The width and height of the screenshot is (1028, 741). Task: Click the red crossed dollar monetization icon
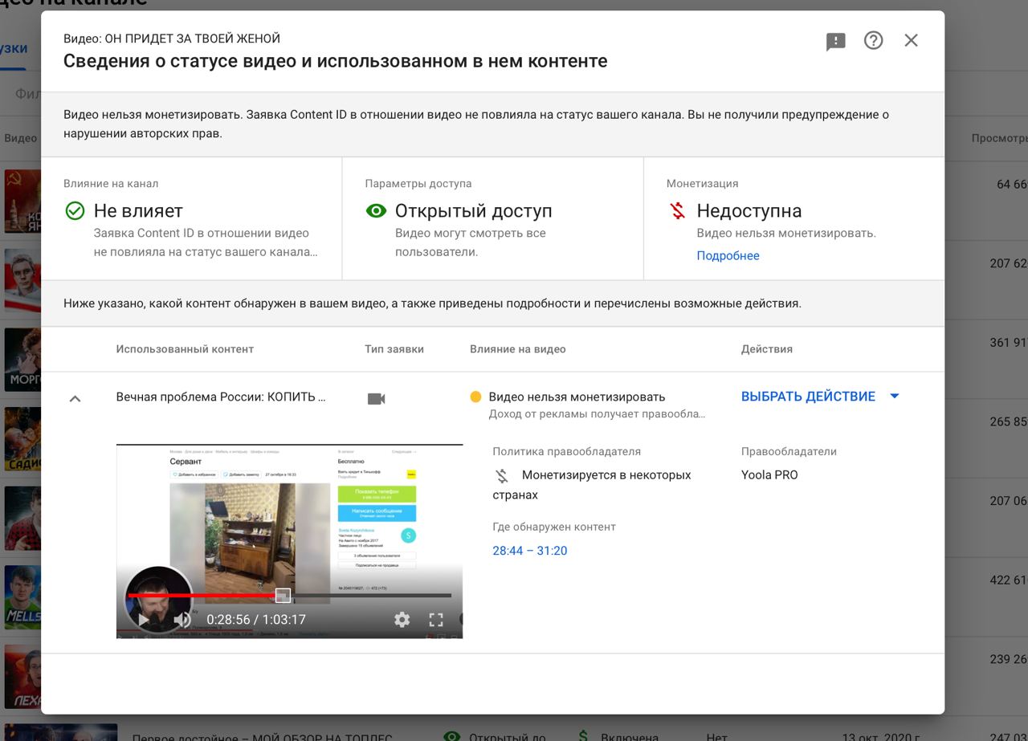[x=678, y=211]
